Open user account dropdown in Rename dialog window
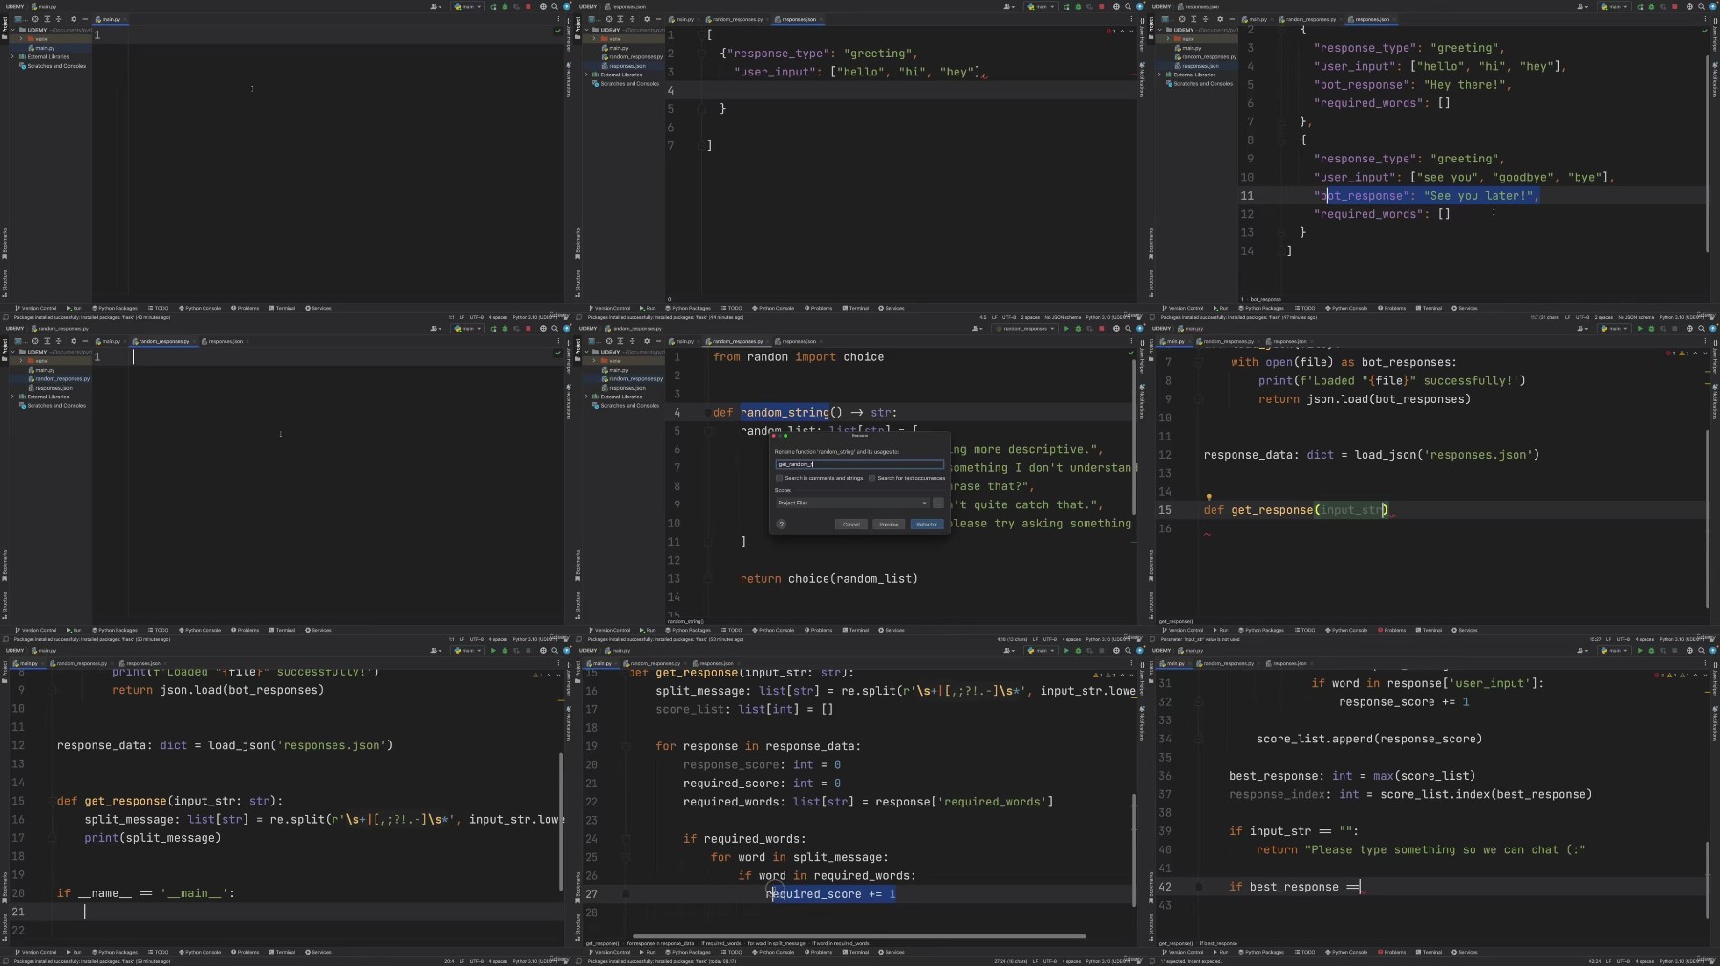 point(977,329)
